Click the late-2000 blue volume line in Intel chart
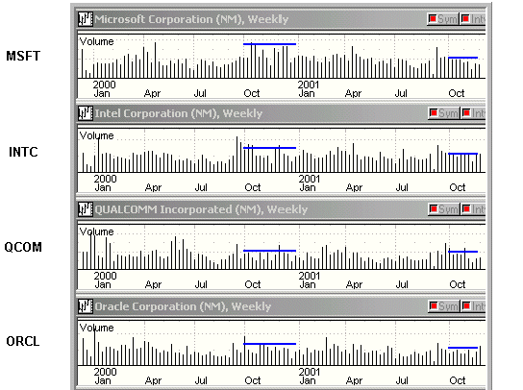Screen dimensions: 523x390 tap(269, 148)
